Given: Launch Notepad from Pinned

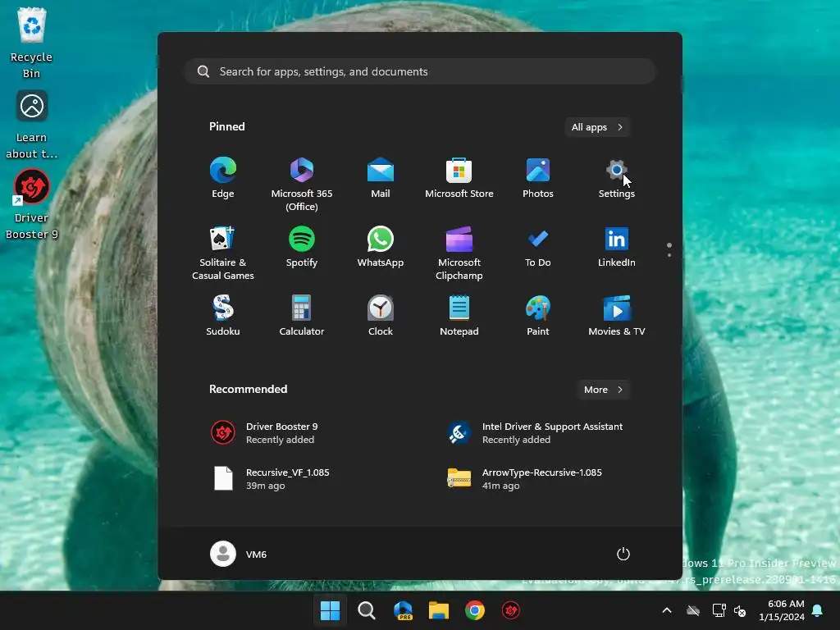Looking at the screenshot, I should [459, 316].
